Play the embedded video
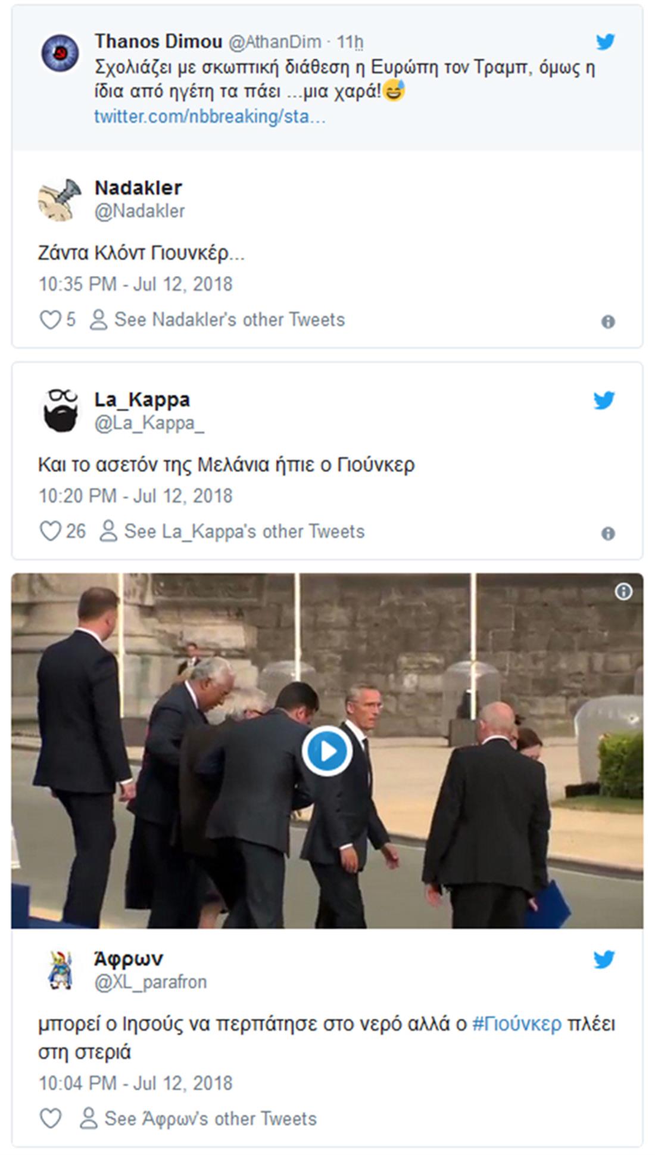 tap(327, 751)
